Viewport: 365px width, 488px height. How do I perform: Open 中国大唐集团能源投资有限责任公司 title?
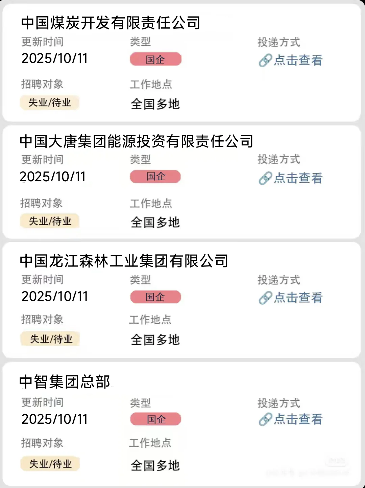137,141
